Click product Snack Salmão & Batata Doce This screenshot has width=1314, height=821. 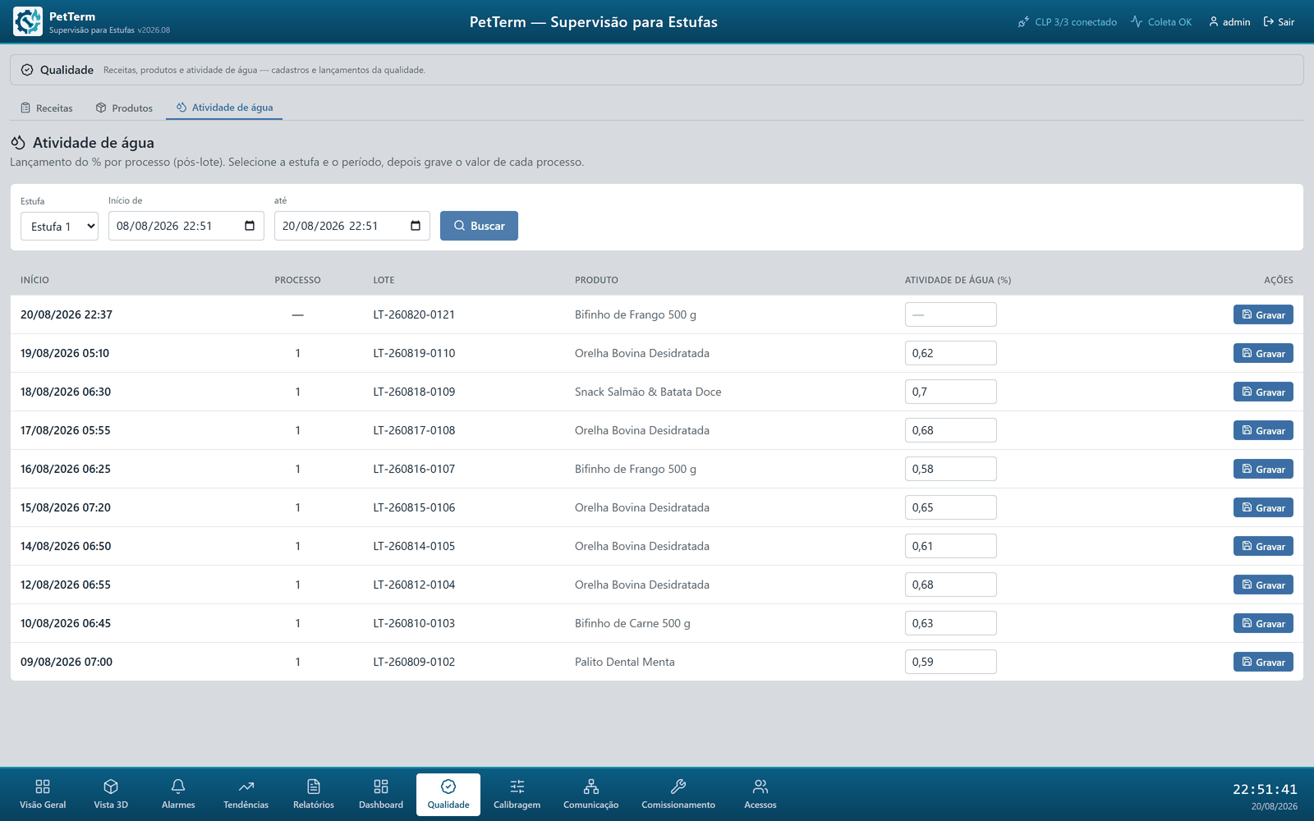coord(648,392)
